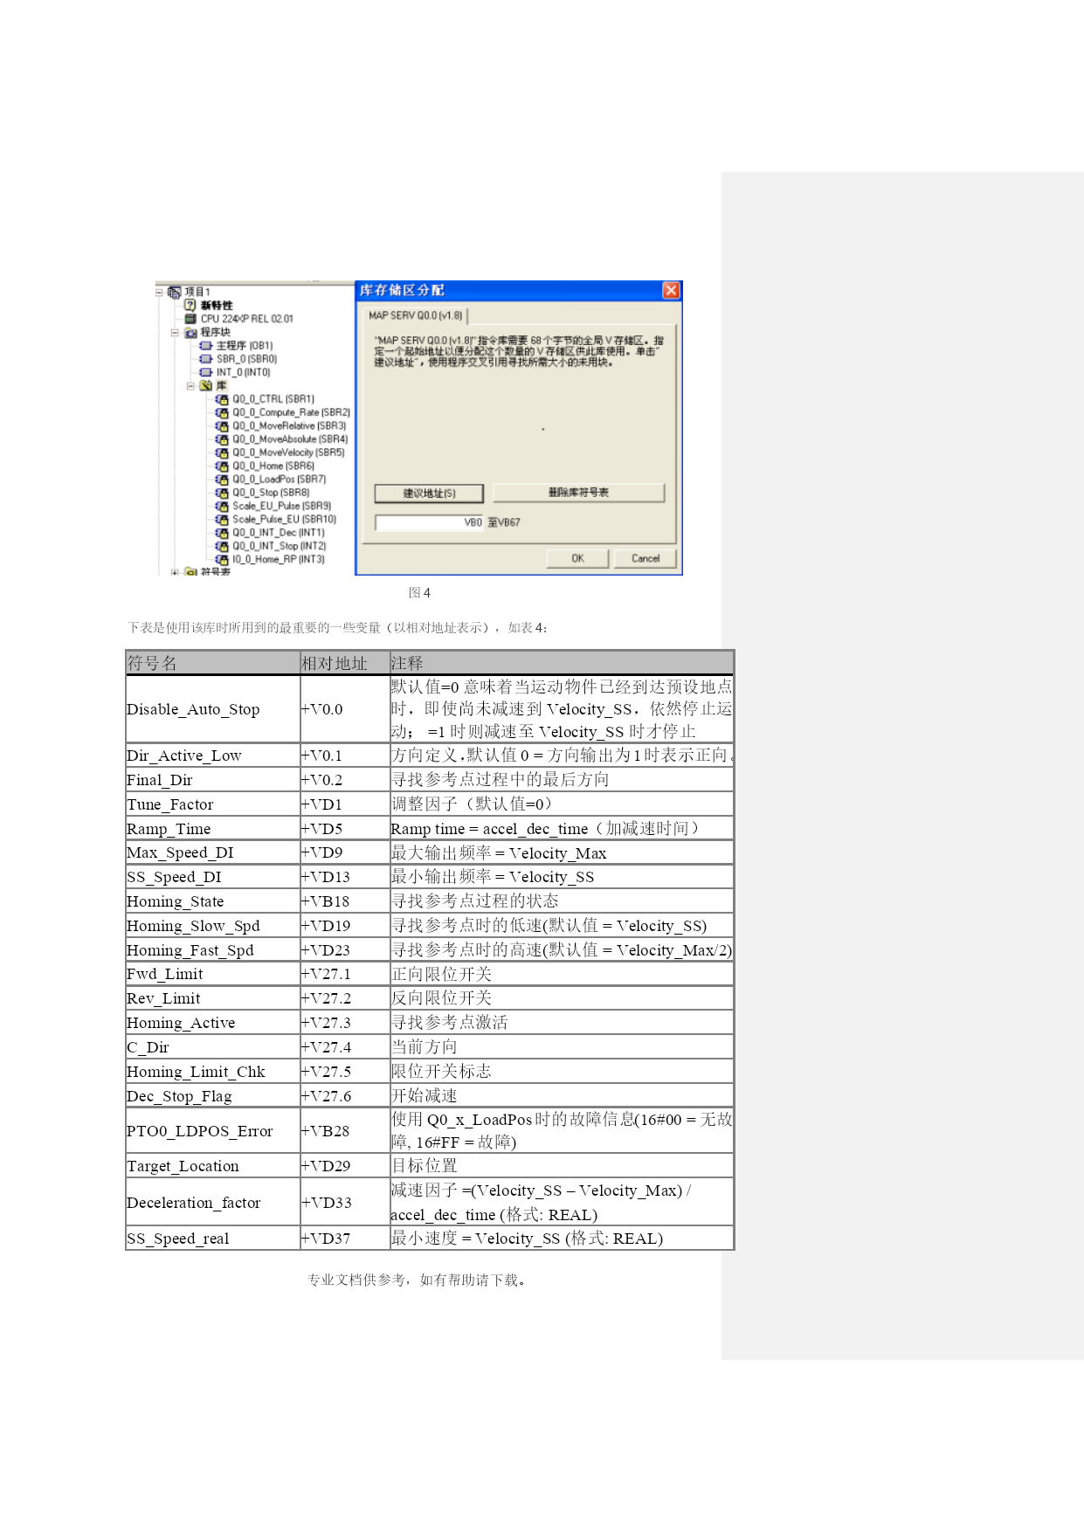Select the 新特性 help icon
The image size is (1084, 1532).
(x=190, y=305)
